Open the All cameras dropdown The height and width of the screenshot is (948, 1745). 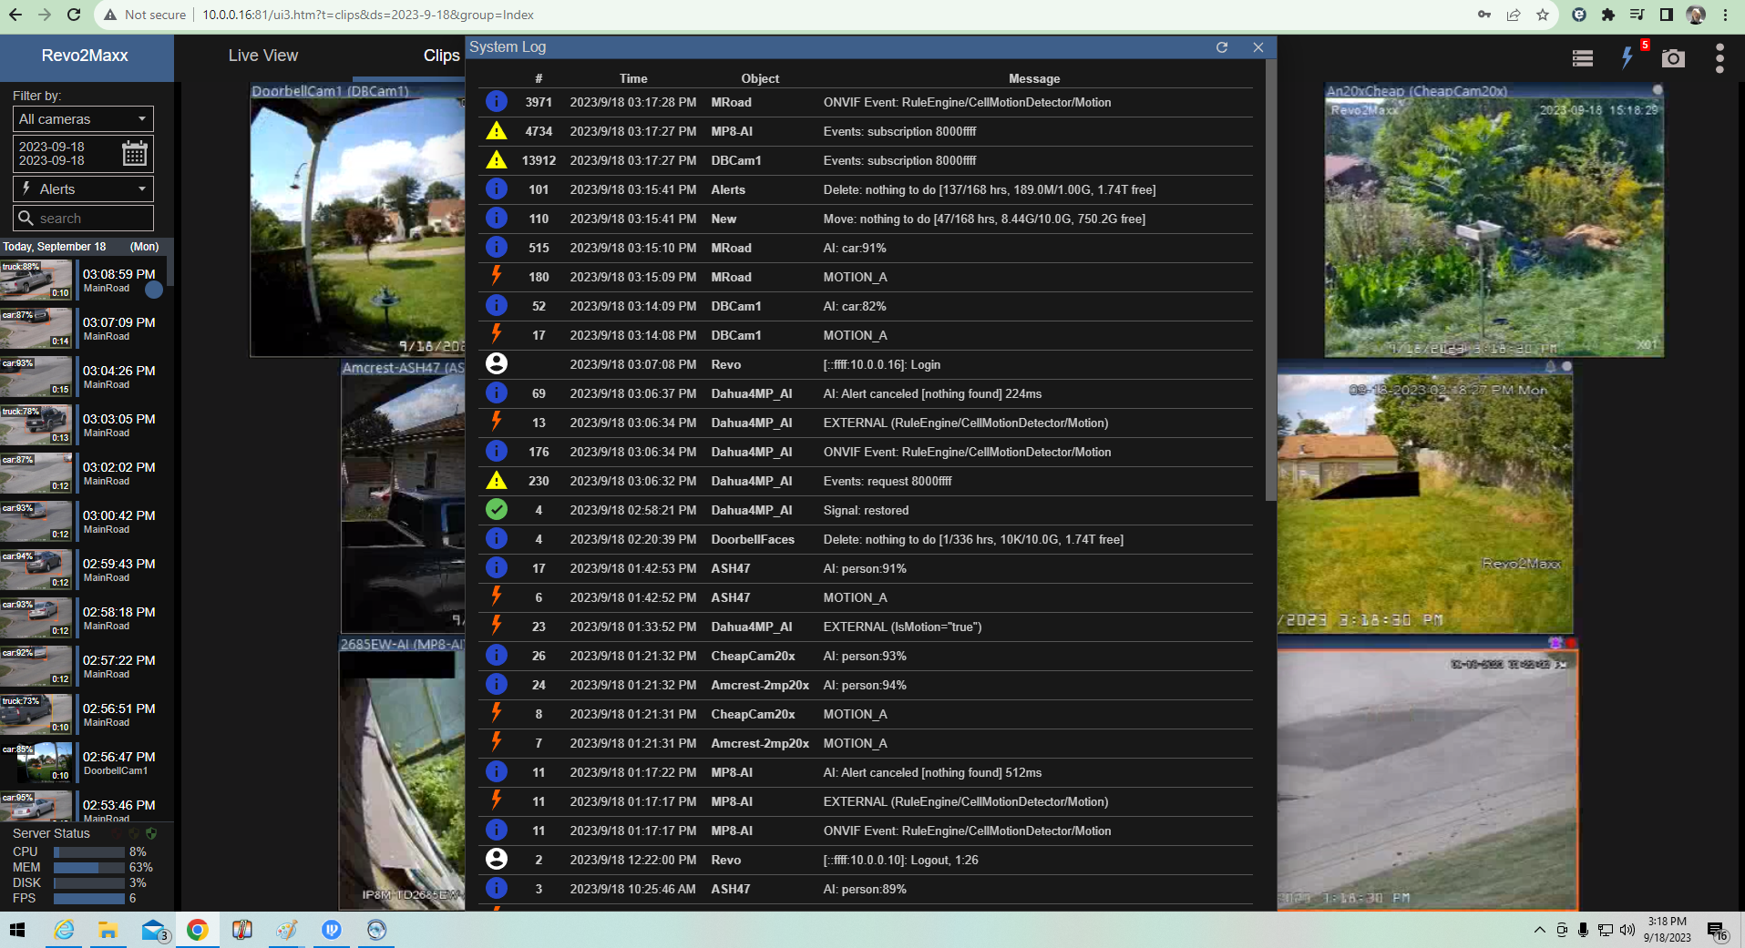[83, 119]
